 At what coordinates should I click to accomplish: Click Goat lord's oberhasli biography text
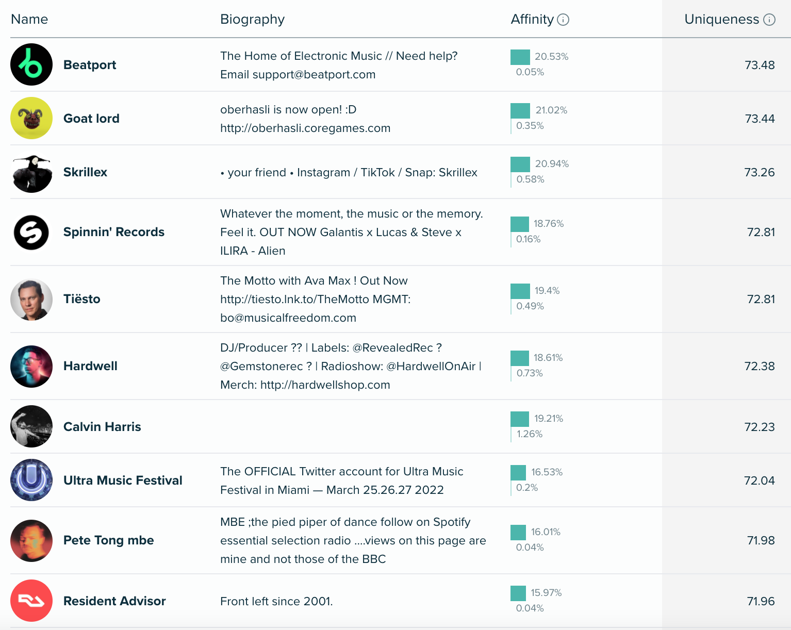pyautogui.click(x=305, y=119)
